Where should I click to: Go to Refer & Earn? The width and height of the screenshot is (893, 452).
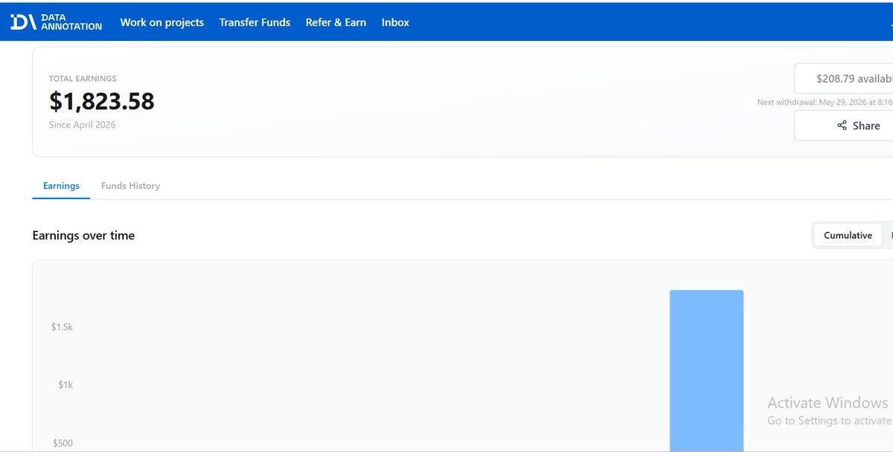point(336,22)
